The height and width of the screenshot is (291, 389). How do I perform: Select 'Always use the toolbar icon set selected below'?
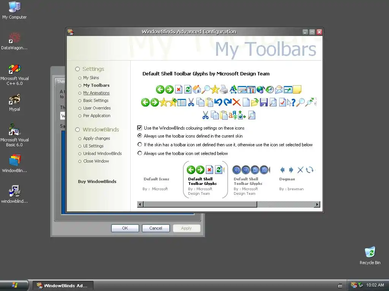(140, 153)
